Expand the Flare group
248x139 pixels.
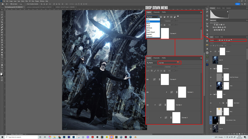click(213, 95)
